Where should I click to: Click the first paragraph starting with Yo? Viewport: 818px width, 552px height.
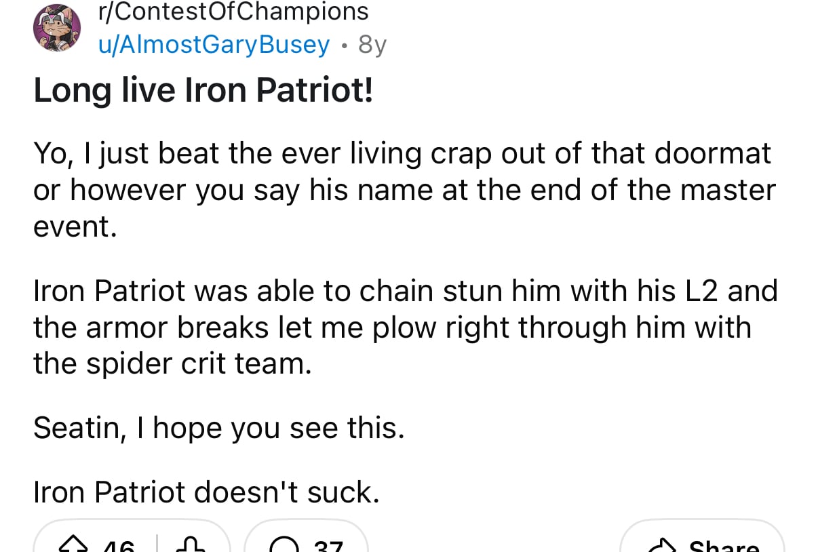[x=404, y=190]
